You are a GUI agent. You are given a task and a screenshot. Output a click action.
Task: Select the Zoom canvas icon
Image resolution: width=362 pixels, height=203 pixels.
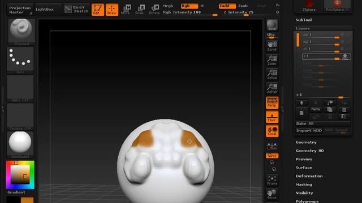tap(272, 60)
